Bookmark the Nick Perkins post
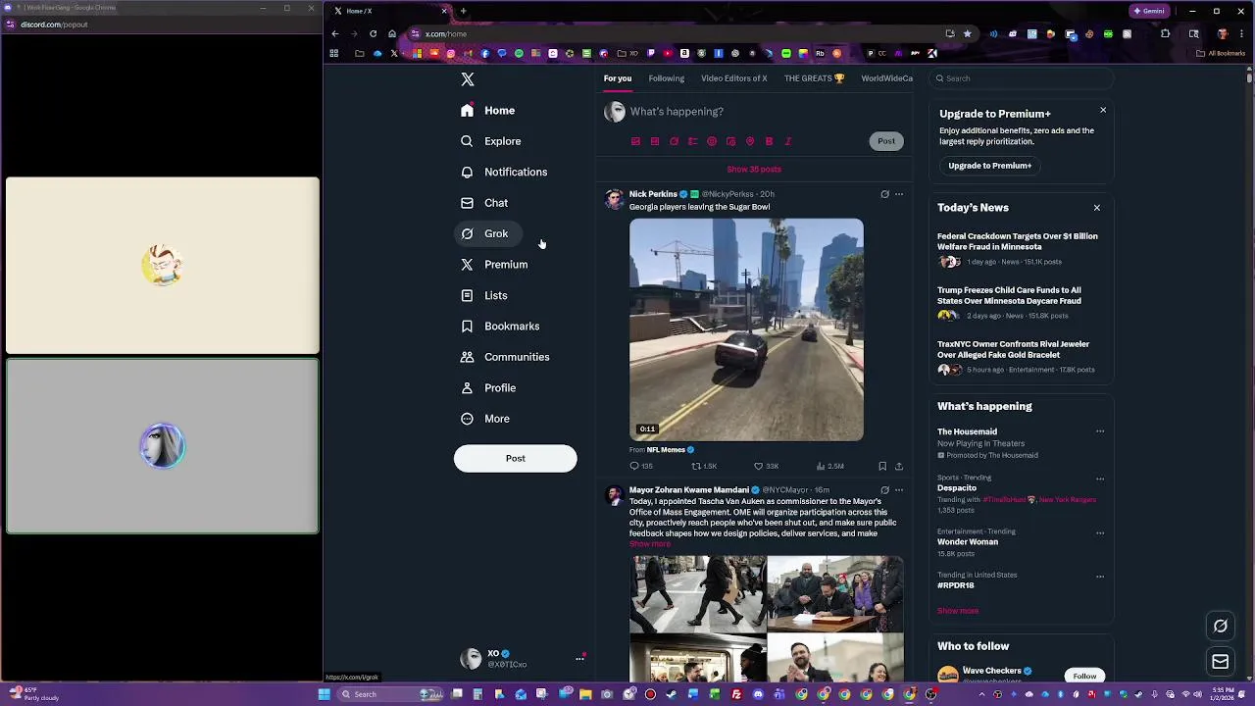The width and height of the screenshot is (1255, 706). point(882,467)
